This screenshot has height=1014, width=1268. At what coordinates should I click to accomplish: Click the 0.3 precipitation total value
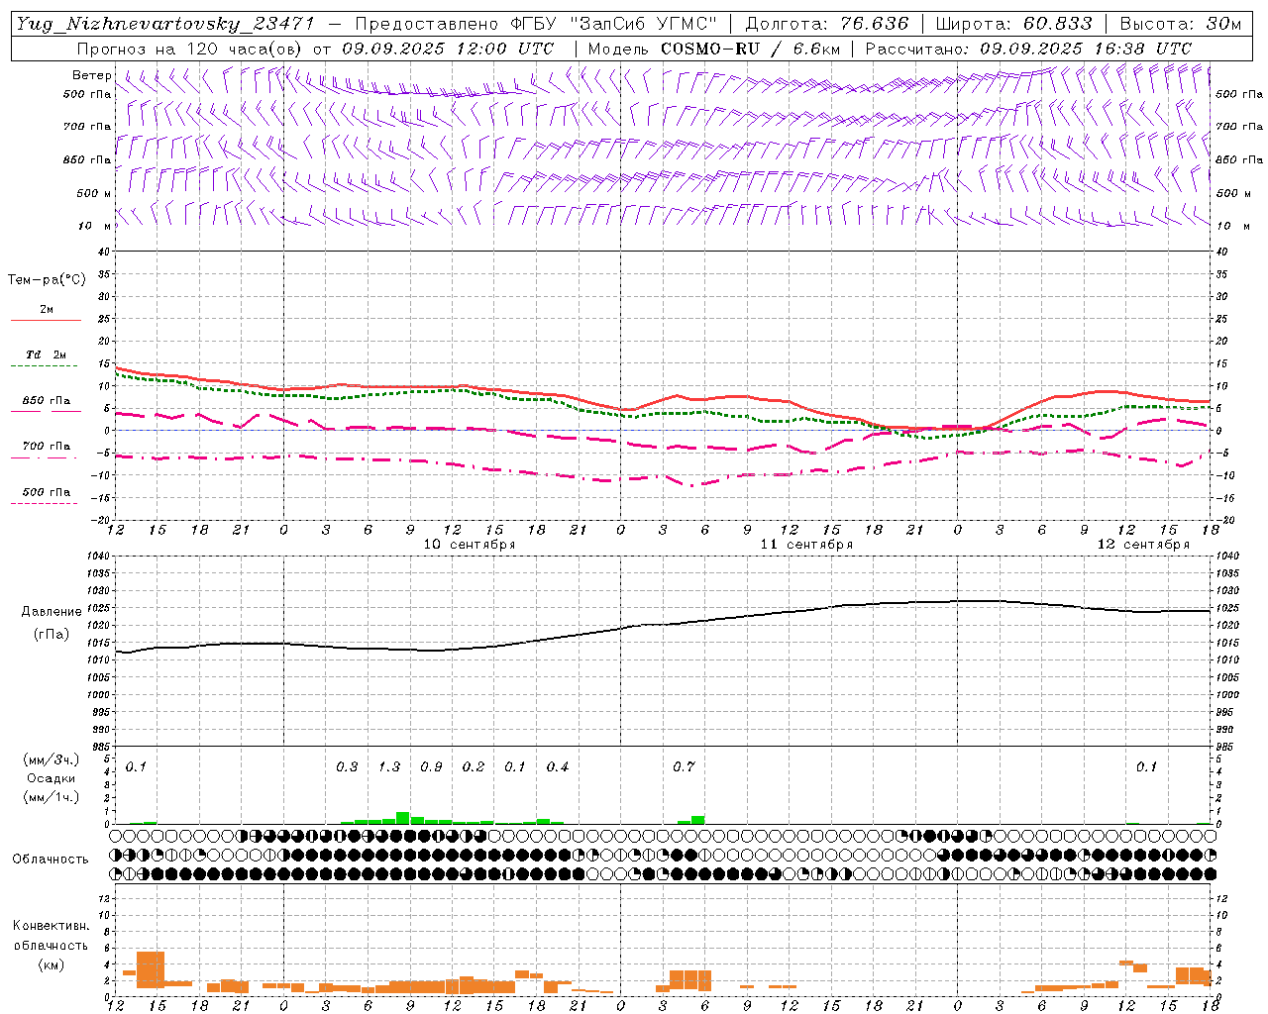pos(347,767)
